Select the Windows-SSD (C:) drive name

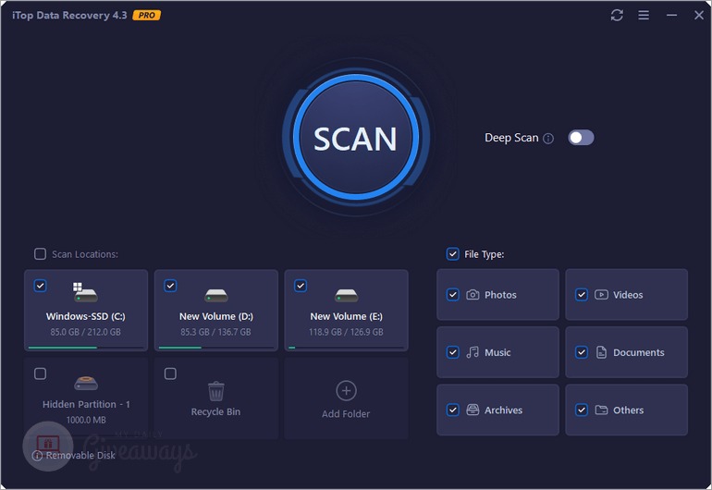click(85, 316)
